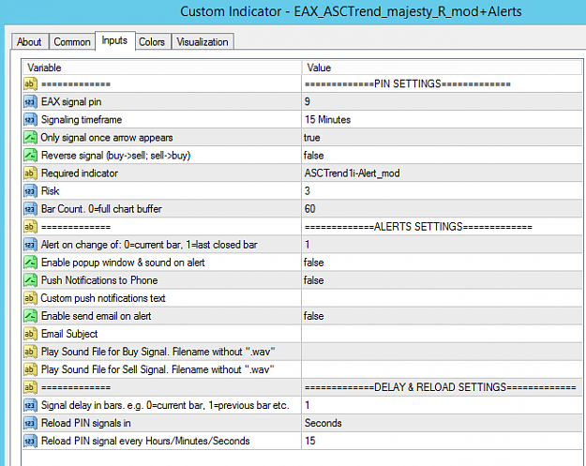Click the string icon beside Play Sound File for Sell Signal
Screen dimensions: 586x466
30,369
